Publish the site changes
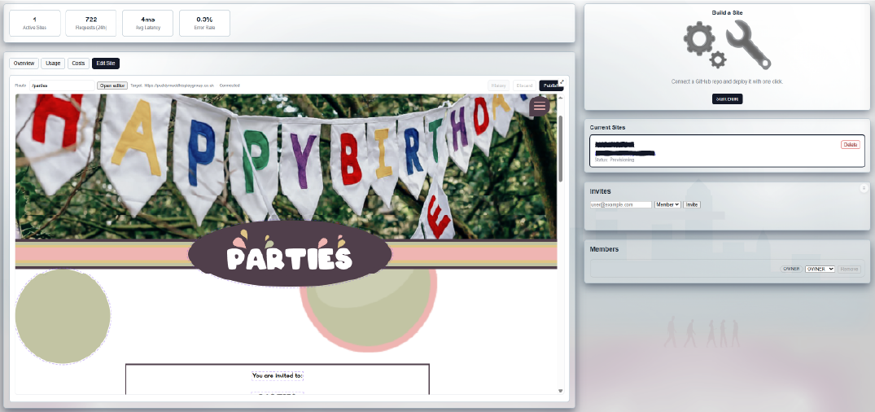 [549, 85]
